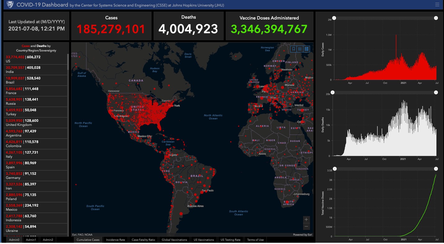This screenshot has width=444, height=244.
Task: Click the left handle of Daily Deaths slider
Action: pos(333,92)
